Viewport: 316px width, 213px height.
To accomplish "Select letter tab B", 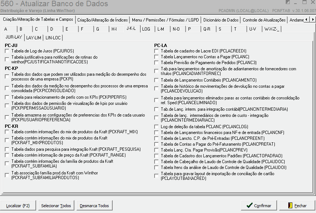I will [24, 29].
